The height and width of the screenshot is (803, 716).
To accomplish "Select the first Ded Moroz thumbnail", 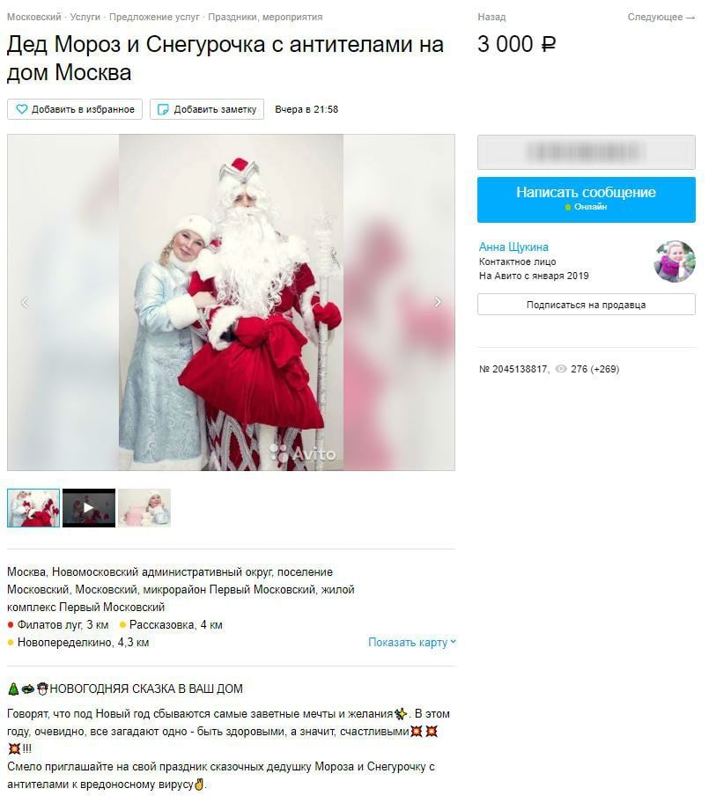I will tap(33, 508).
